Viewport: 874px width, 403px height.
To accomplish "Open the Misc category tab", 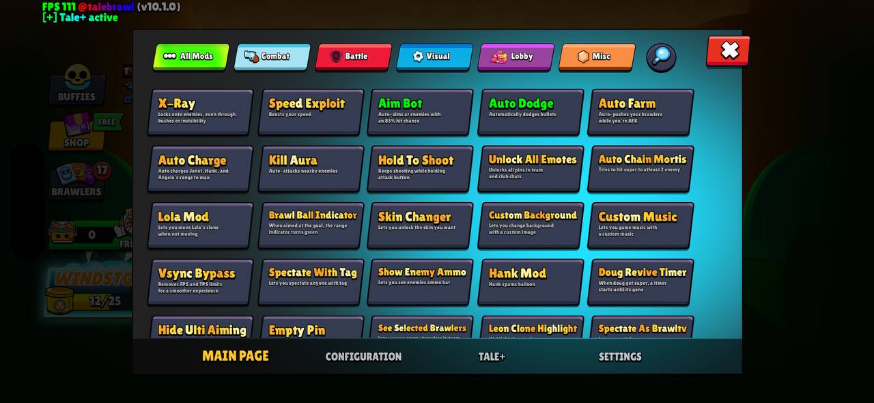I will pyautogui.click(x=597, y=57).
